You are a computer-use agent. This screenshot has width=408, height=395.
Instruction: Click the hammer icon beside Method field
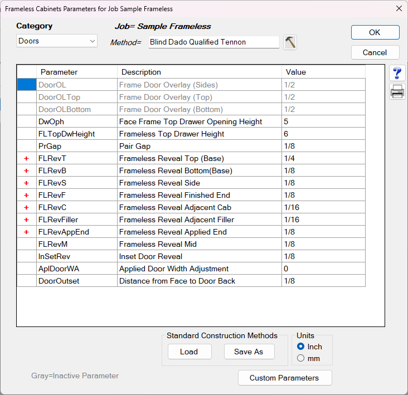tap(290, 42)
